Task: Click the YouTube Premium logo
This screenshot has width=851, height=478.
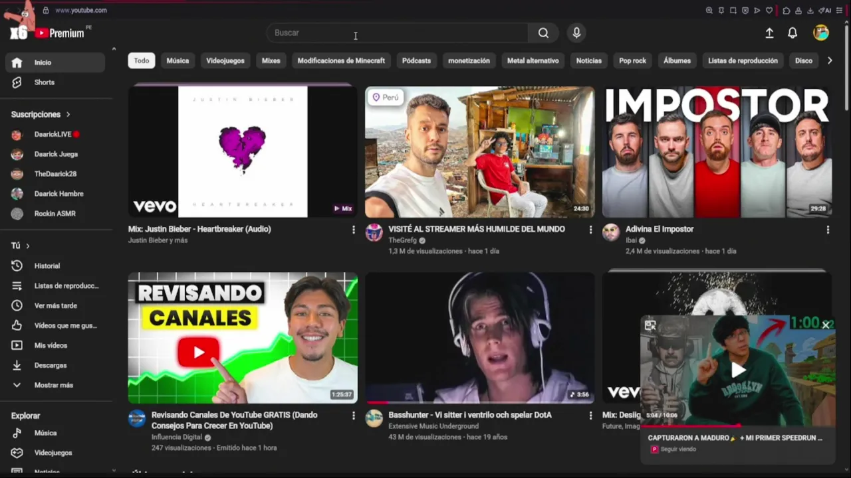Action: pos(60,33)
